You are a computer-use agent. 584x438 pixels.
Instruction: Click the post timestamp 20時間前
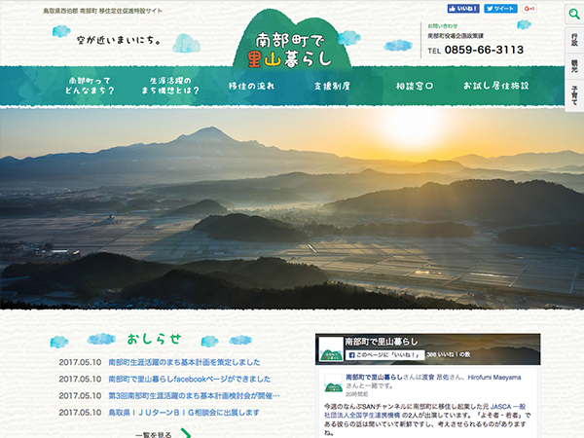coord(357,394)
